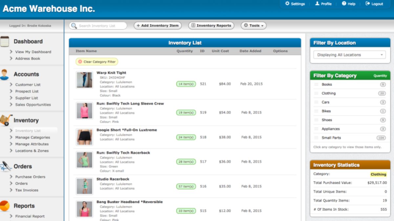Click the Dashboard notepad icon
Viewport: 394px width, 221px height.
pyautogui.click(x=5, y=42)
